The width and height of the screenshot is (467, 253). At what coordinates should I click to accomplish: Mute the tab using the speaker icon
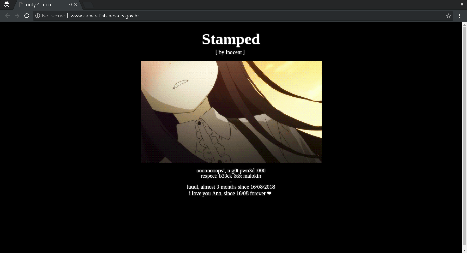point(70,5)
